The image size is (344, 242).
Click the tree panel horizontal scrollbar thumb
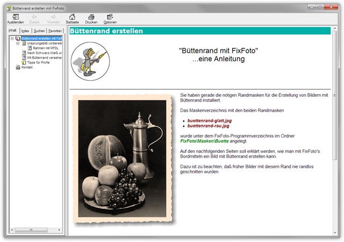click(x=31, y=230)
